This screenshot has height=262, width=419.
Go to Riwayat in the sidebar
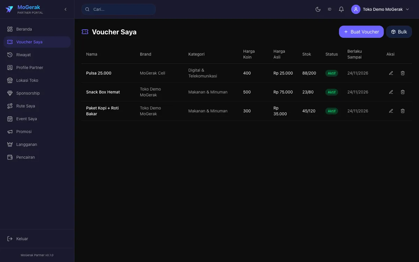click(x=37, y=55)
